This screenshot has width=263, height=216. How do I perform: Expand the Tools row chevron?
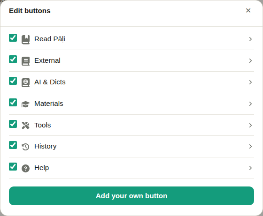(x=250, y=125)
